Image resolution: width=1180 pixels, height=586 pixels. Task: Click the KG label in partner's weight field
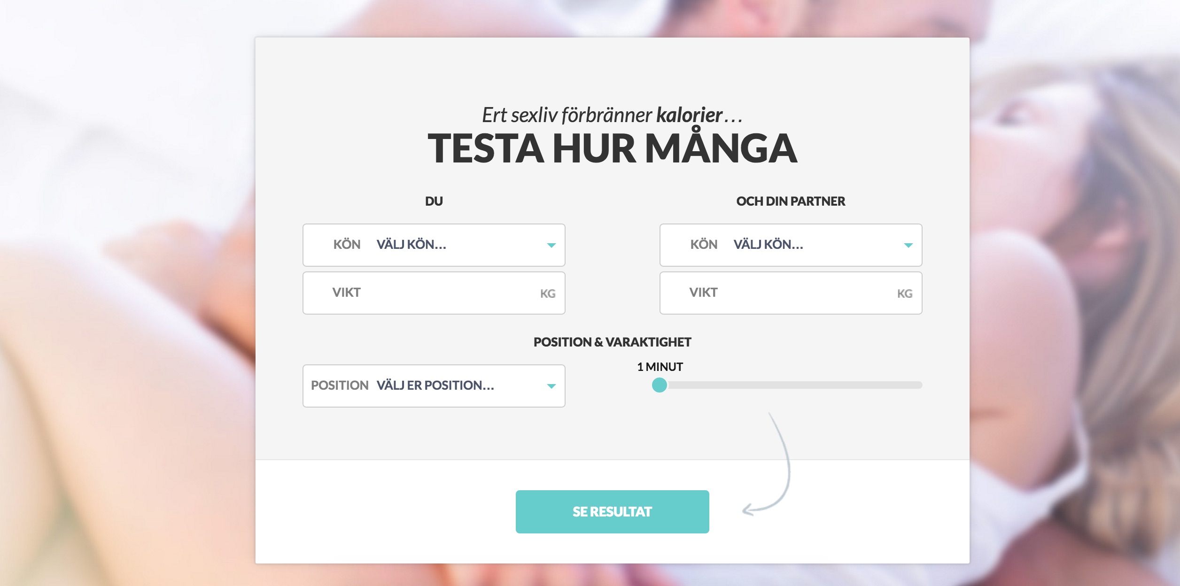(906, 293)
